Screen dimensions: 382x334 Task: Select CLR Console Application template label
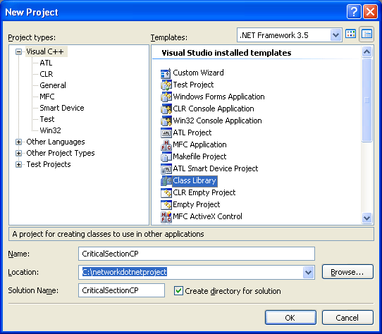(214, 109)
